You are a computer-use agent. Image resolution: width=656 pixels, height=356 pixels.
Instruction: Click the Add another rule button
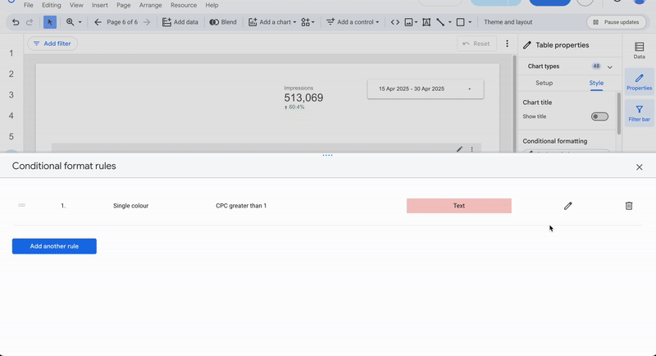pos(54,246)
